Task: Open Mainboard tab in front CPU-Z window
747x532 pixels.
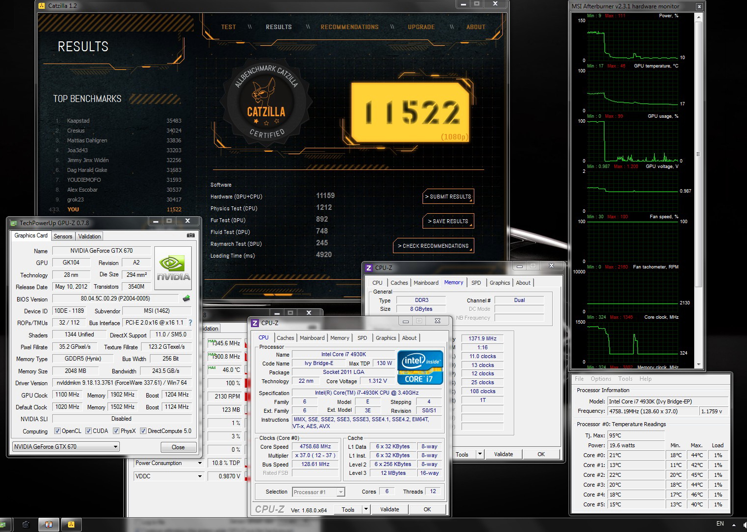Action: pyautogui.click(x=312, y=338)
